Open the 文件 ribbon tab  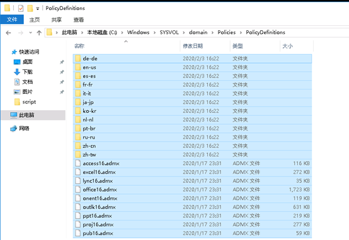(x=12, y=20)
